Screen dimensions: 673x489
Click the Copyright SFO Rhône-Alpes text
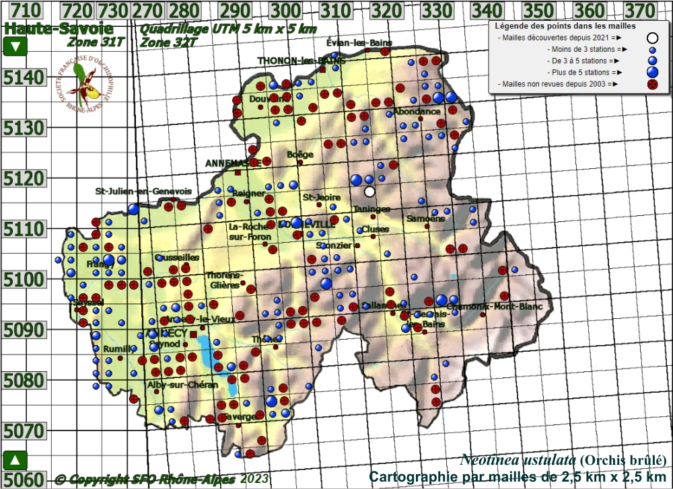(162, 479)
